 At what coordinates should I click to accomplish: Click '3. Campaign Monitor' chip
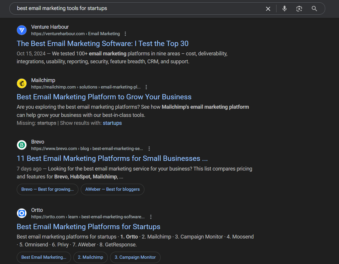(x=135, y=257)
